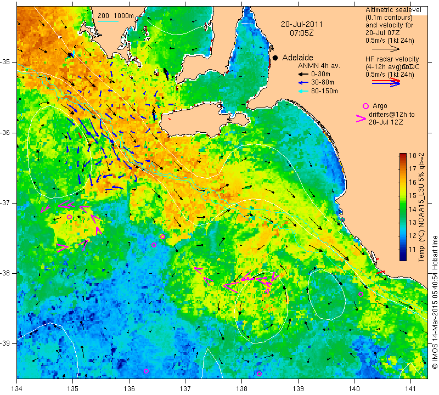
Task: Click the 80-150m depth label
Action: coord(324,91)
